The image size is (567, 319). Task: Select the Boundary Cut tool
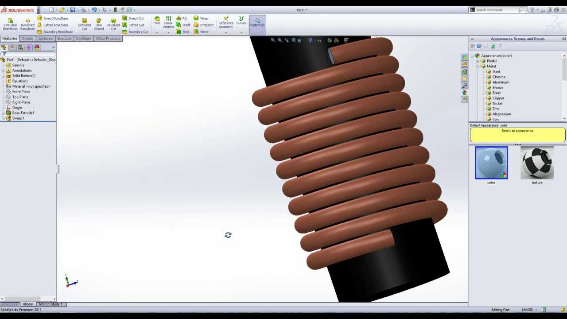point(135,32)
